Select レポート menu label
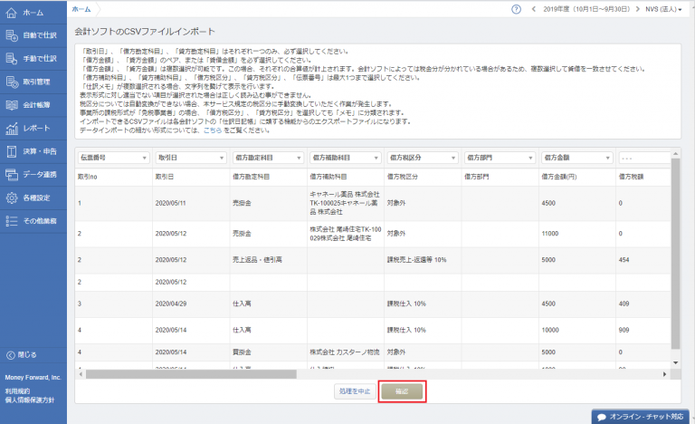The width and height of the screenshot is (695, 424). 36,129
